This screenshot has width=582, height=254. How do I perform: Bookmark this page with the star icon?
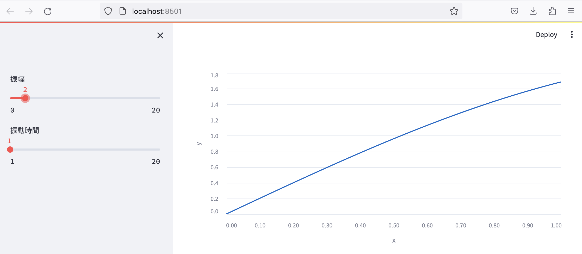[454, 11]
